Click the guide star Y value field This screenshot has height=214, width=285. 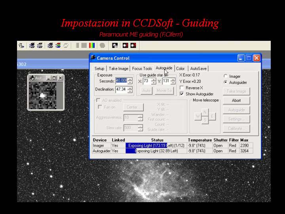(x=167, y=81)
